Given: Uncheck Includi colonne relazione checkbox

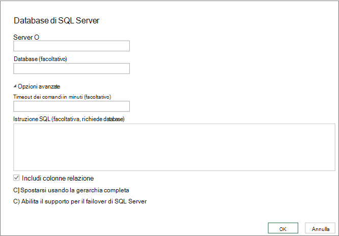Looking at the screenshot, I should point(16,178).
